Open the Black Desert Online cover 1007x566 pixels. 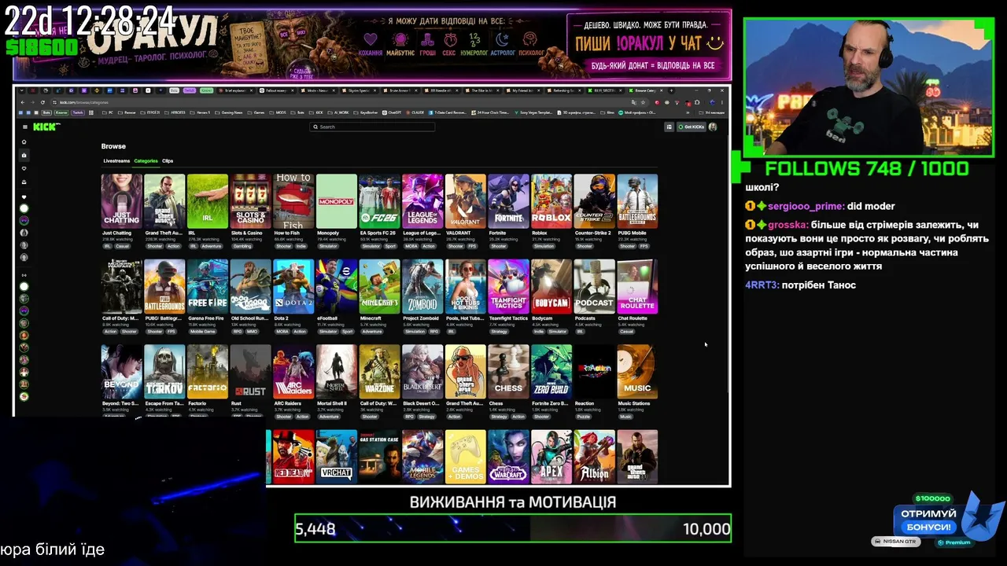tap(422, 372)
